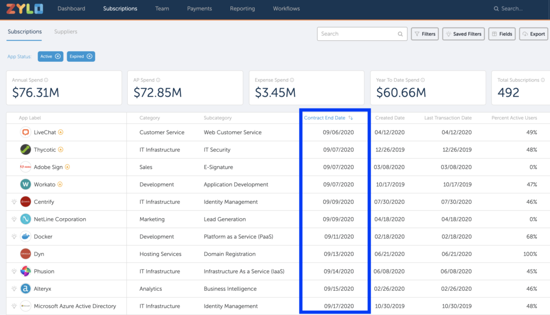Open the Thycotic subscription name
550x315 pixels.
45,149
